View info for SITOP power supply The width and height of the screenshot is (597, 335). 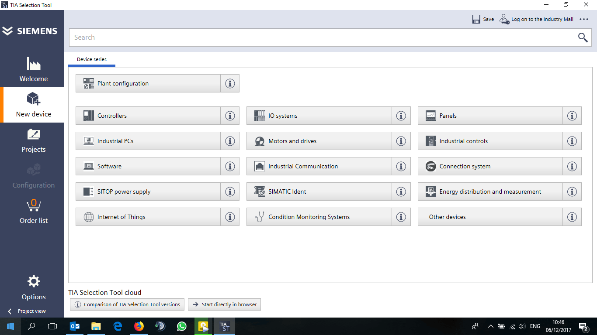(x=230, y=191)
